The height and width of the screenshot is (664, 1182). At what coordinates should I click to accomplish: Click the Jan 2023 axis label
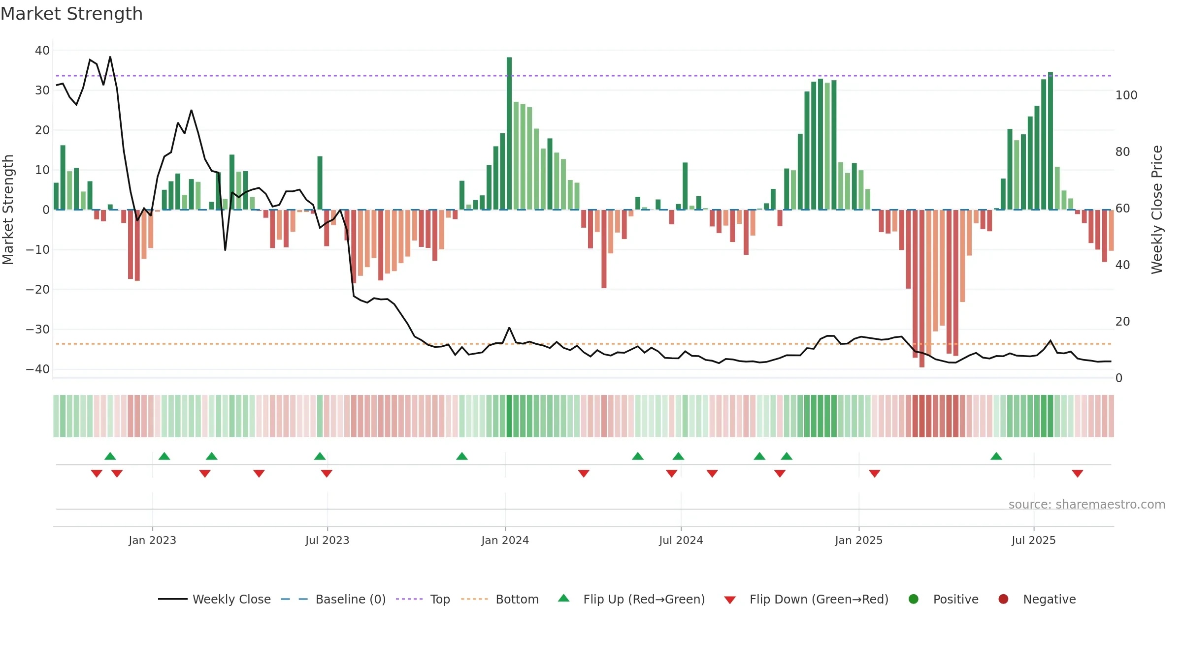(152, 540)
